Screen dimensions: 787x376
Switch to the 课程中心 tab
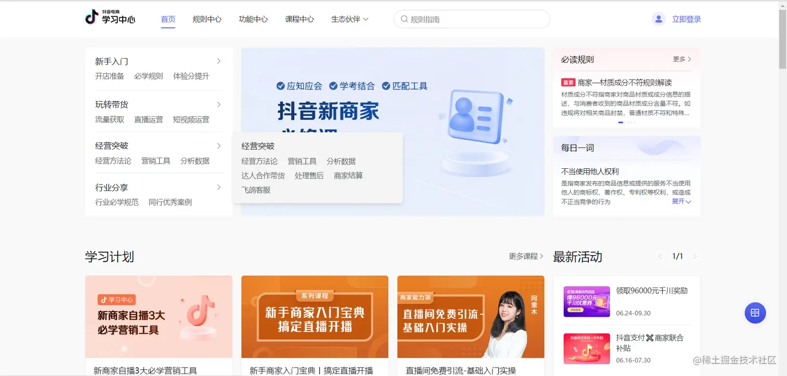coord(299,19)
